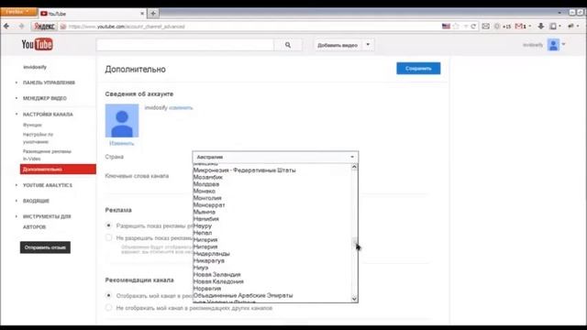Go back with the browser back arrow
Image resolution: width=587 pixels, height=330 pixels.
tap(6, 27)
